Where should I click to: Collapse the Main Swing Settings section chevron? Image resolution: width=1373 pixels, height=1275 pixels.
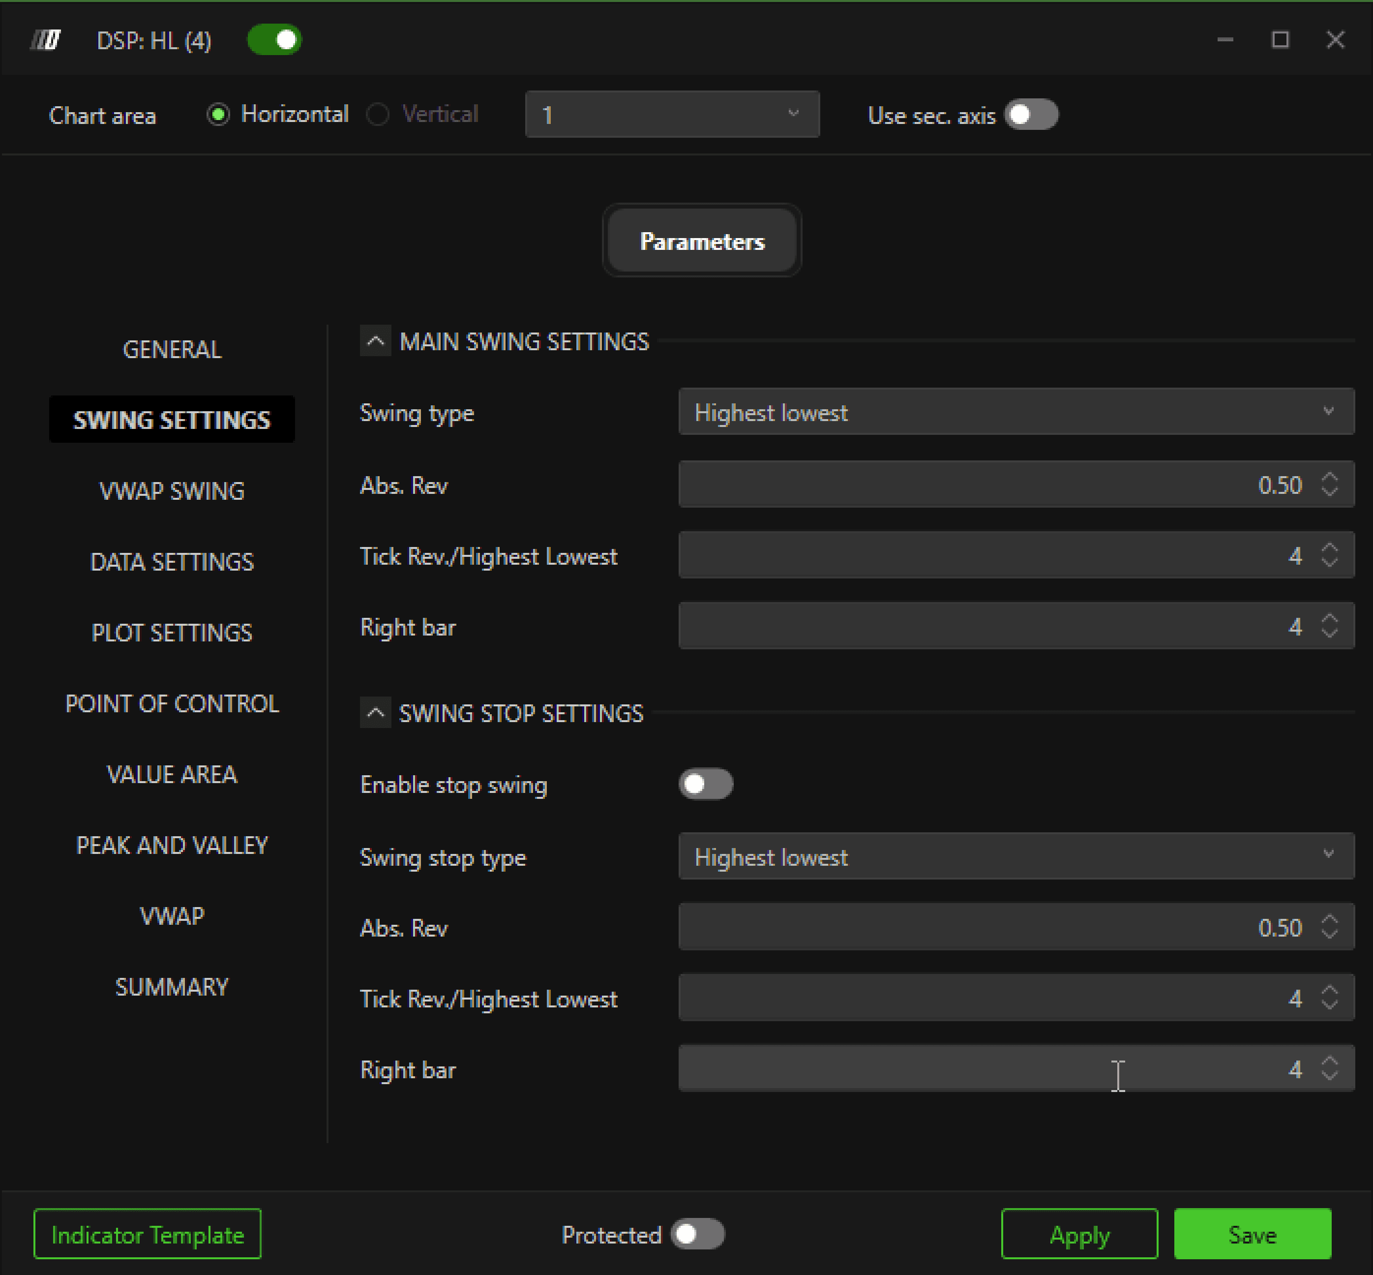(x=375, y=341)
